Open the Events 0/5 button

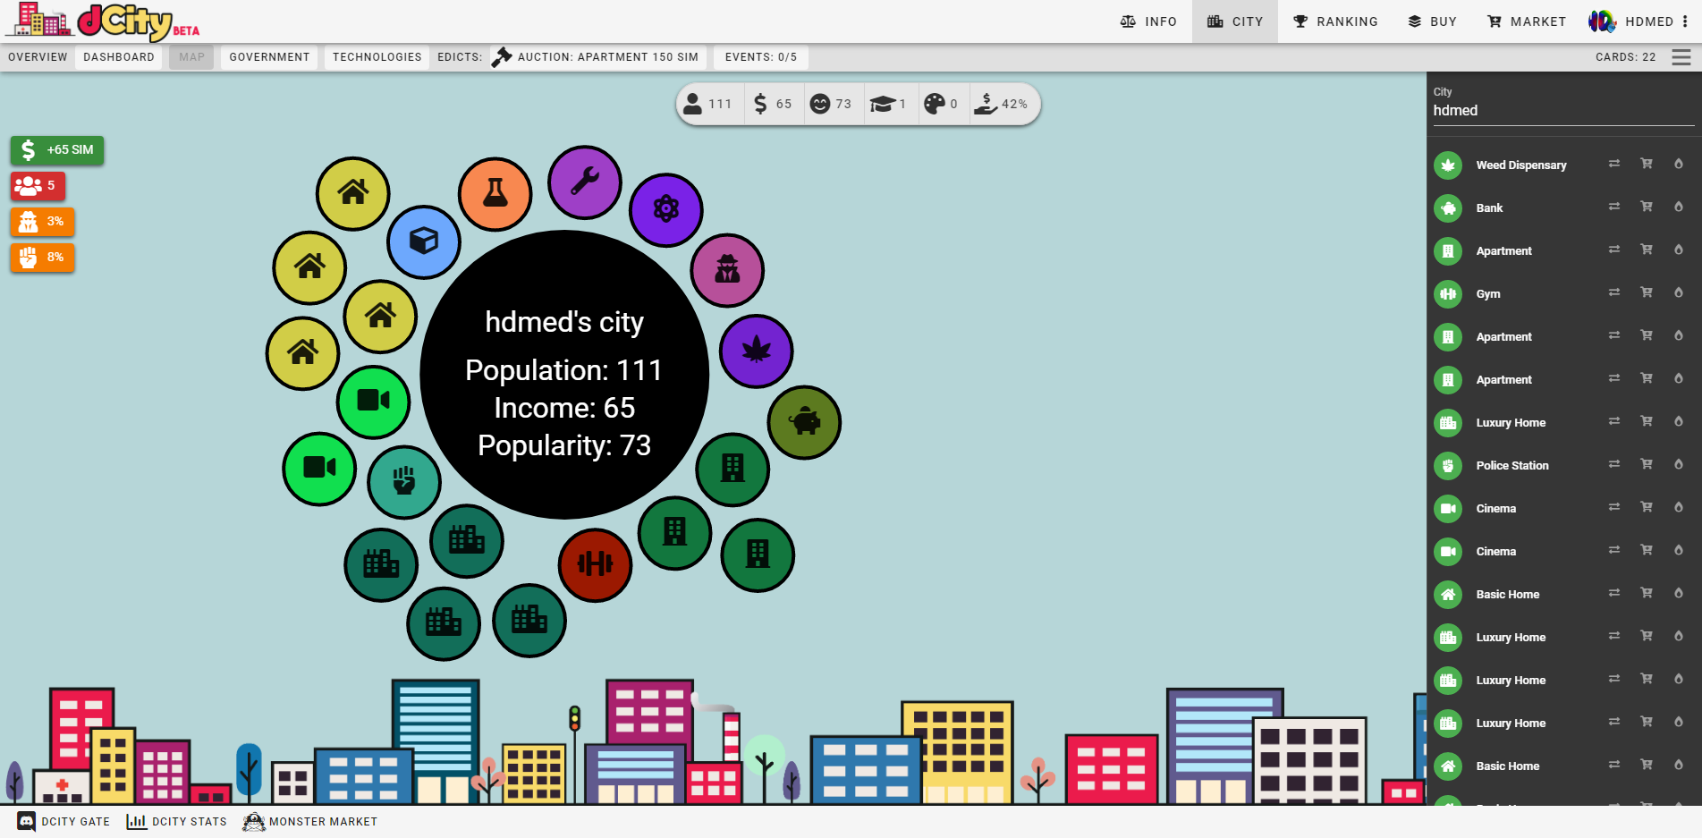pyautogui.click(x=761, y=57)
